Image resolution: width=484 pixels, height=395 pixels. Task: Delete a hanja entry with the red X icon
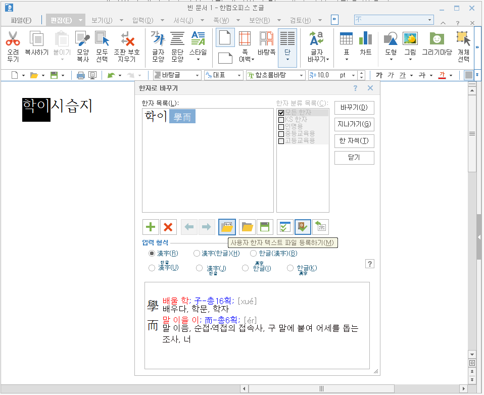pos(168,227)
